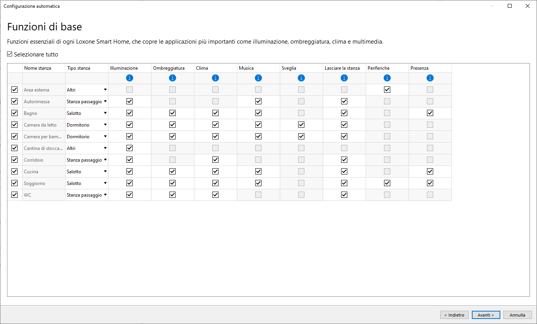Change room type of WC via dropdown
Viewport: 537px width, 324px height.
point(105,195)
